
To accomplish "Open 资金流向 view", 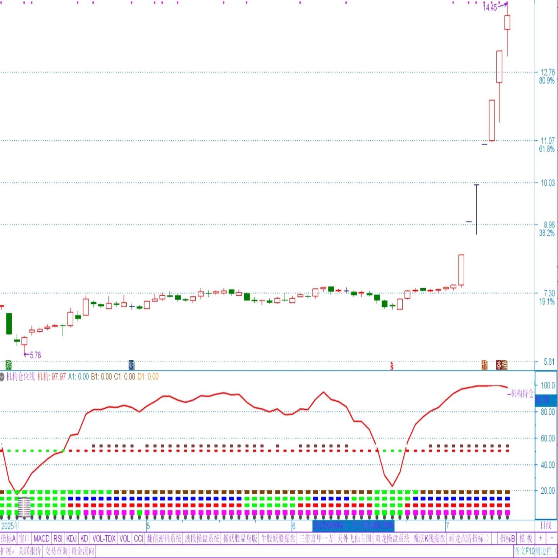I will 83,551.
